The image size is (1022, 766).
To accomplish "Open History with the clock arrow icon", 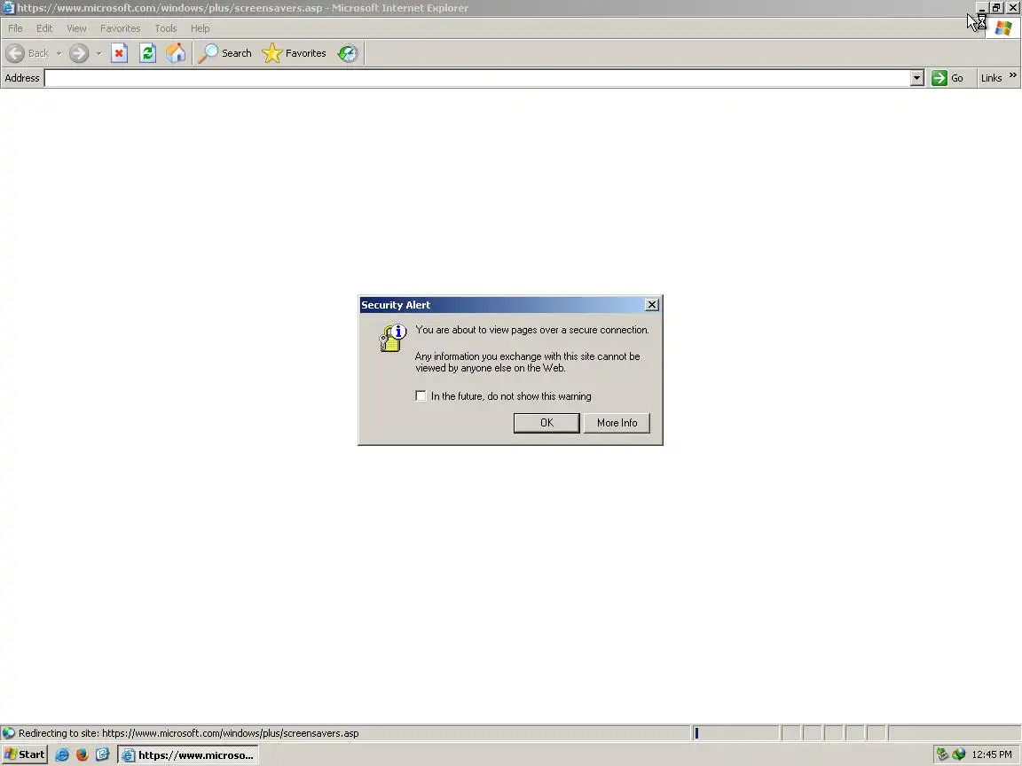I will pyautogui.click(x=348, y=53).
